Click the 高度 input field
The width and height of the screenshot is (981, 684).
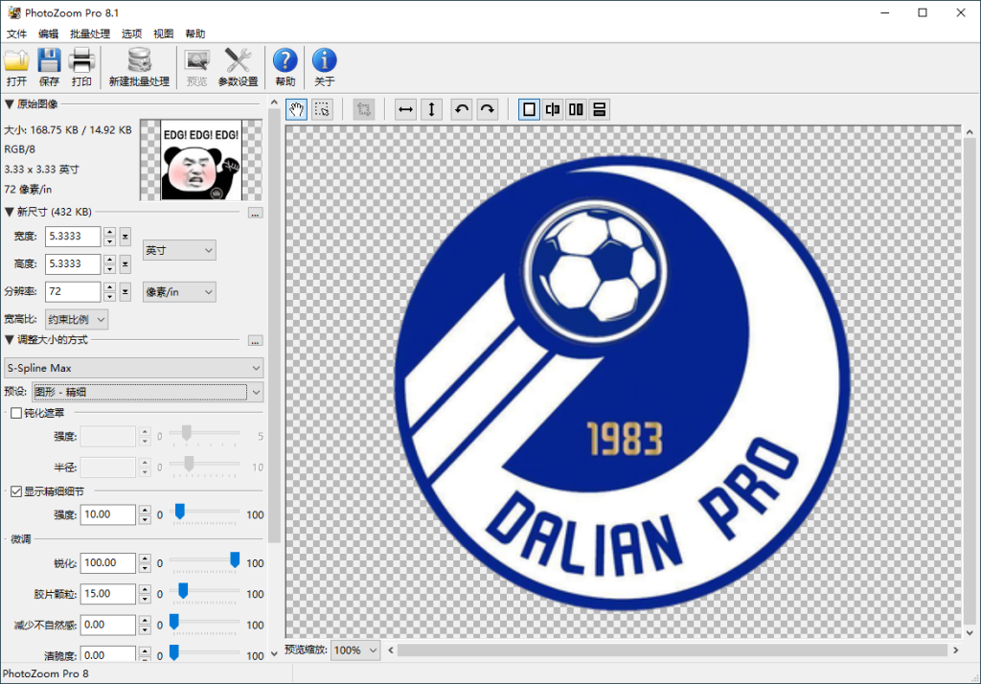[73, 264]
